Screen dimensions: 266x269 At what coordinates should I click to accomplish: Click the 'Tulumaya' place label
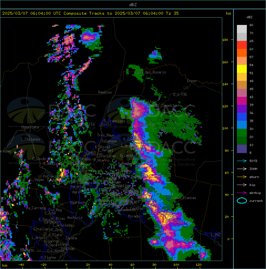[109, 141]
